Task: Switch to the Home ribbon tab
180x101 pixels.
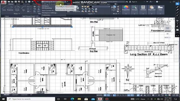Action: pyautogui.click(x=11, y=4)
